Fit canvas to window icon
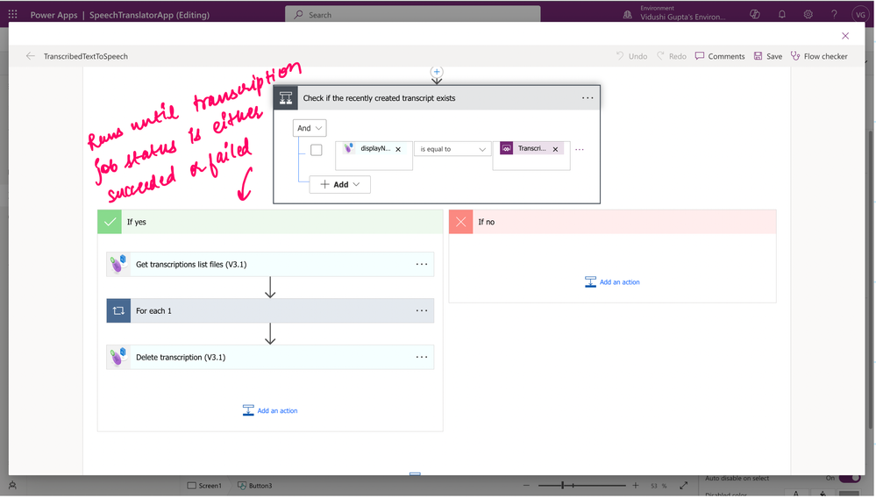 [684, 486]
